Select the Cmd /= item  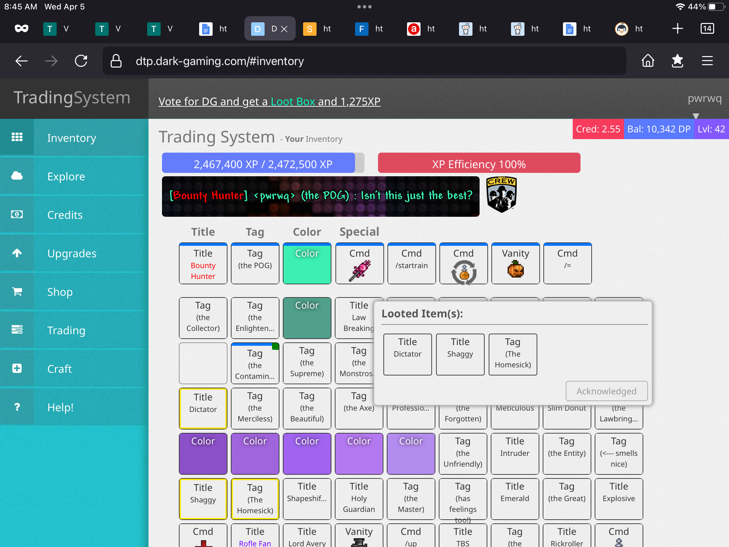(x=567, y=263)
